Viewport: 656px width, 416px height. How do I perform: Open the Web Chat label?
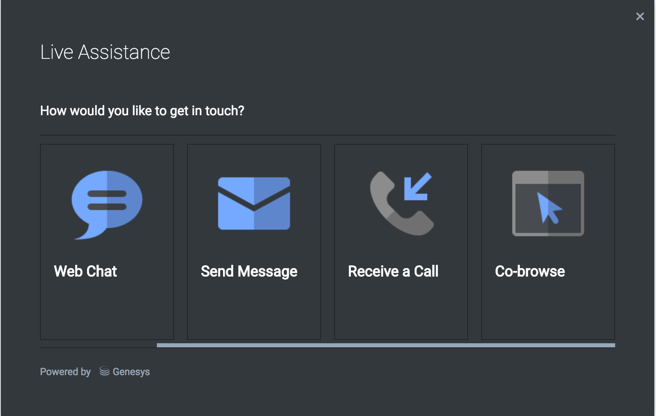point(85,271)
